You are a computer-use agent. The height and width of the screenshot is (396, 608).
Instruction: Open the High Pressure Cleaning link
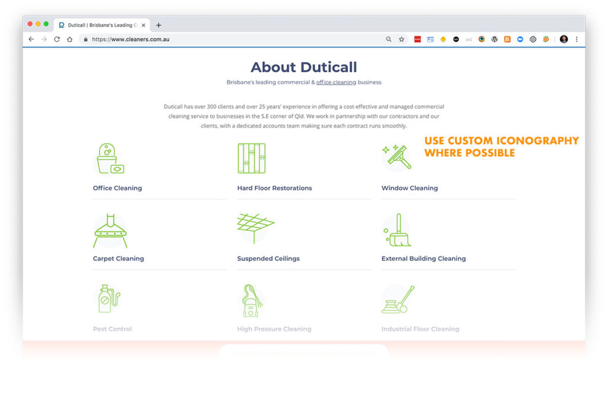pyautogui.click(x=274, y=329)
